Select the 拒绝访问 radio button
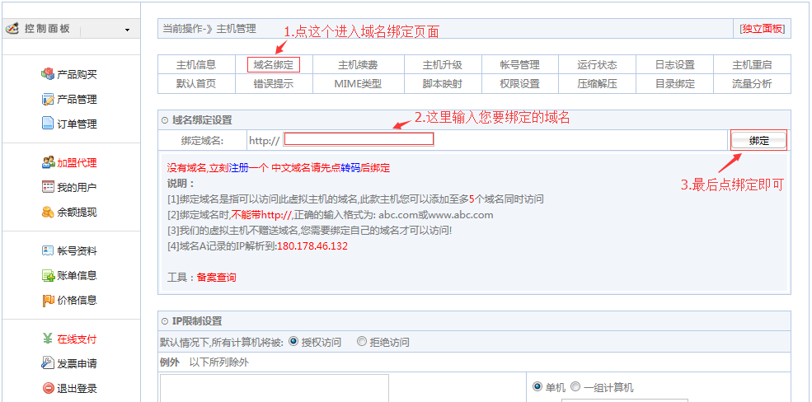This screenshot has width=812, height=402. click(362, 342)
